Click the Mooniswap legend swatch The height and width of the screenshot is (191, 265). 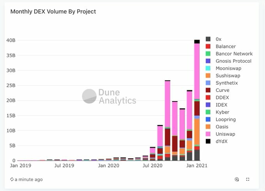tap(208, 68)
